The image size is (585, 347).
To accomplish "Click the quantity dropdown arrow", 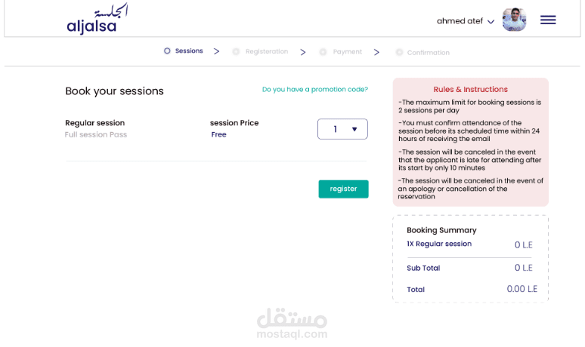I will click(x=354, y=130).
